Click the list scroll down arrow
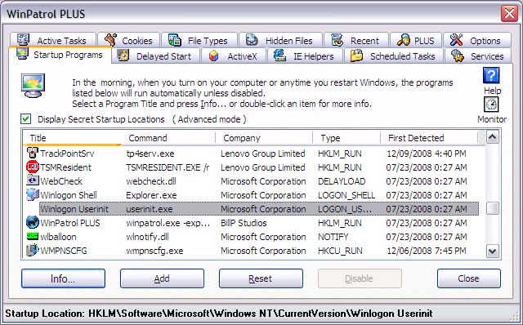The image size is (523, 325). (x=493, y=251)
